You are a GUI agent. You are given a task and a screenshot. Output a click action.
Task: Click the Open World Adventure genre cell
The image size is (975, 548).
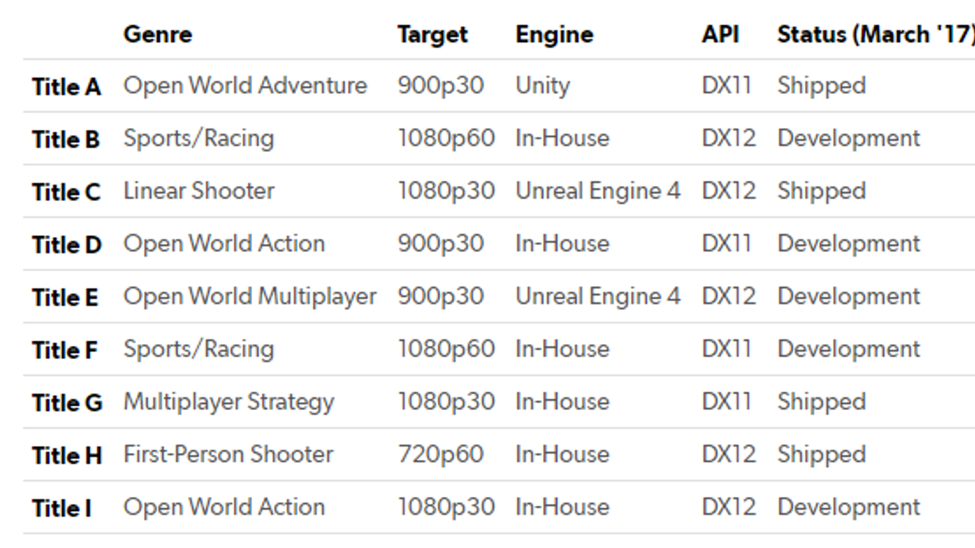coord(245,86)
